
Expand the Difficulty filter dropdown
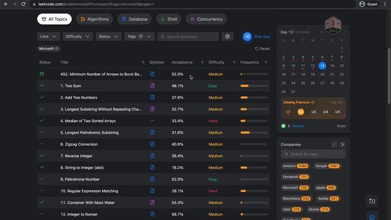[x=78, y=37]
